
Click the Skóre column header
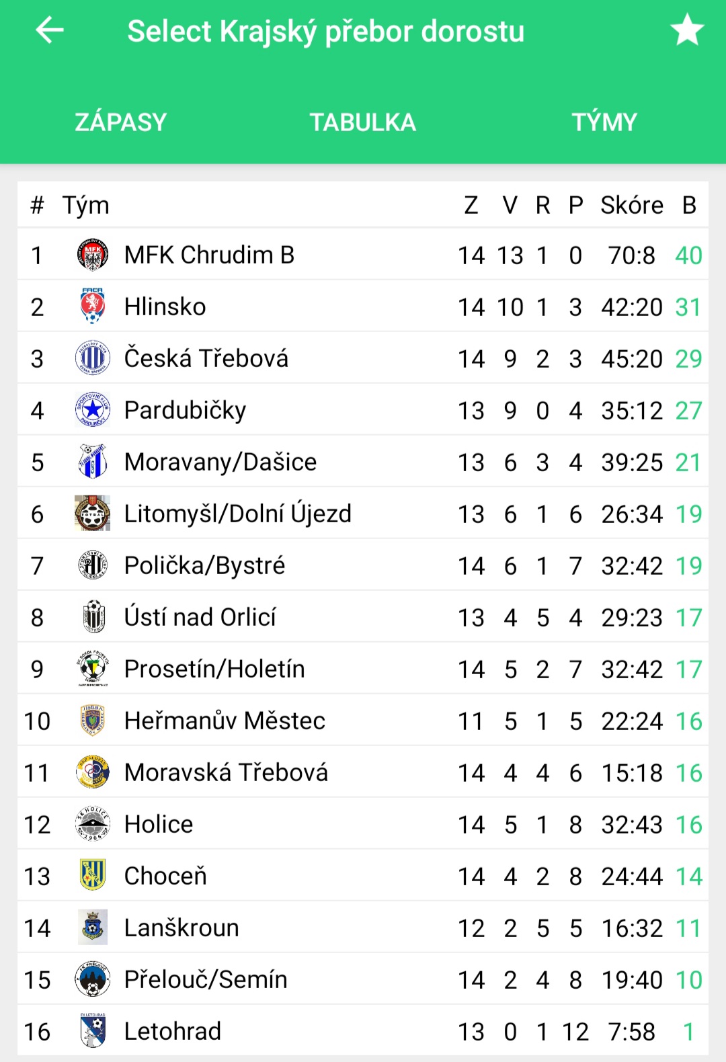tap(632, 205)
